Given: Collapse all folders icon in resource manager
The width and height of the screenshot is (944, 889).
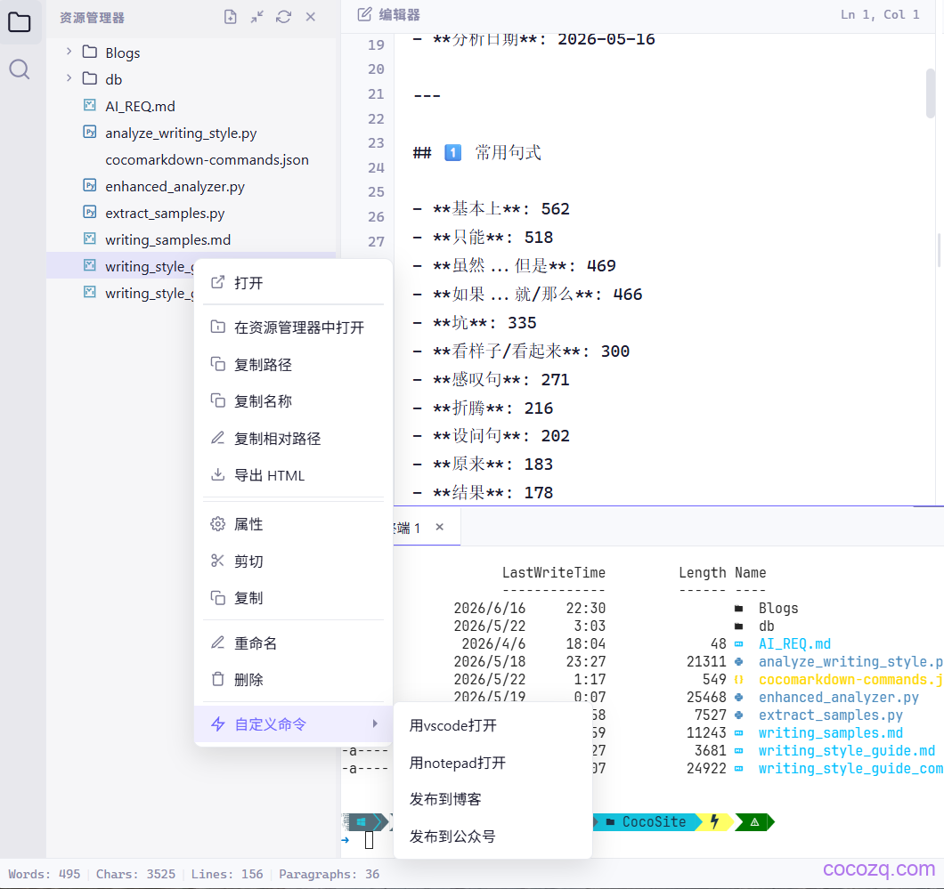Looking at the screenshot, I should (257, 17).
